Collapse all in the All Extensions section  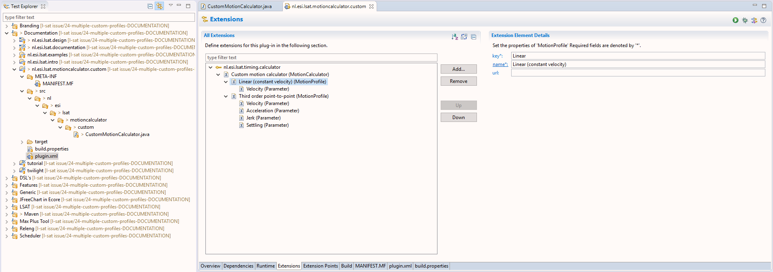tap(474, 37)
